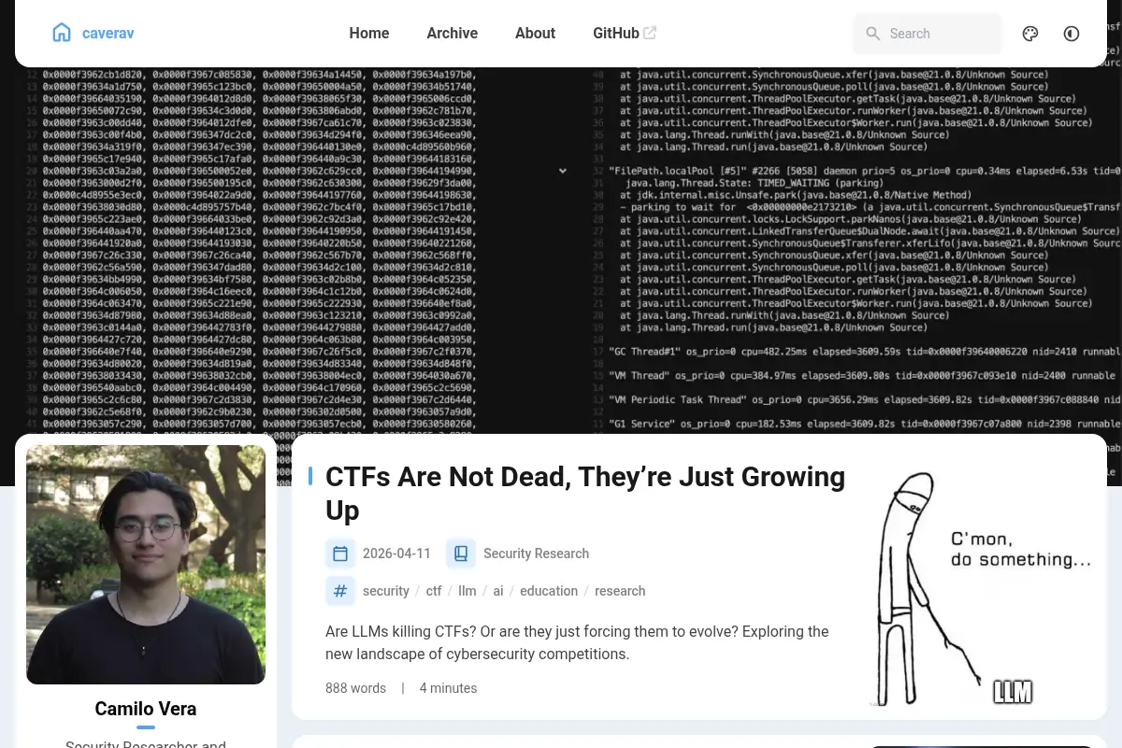
Task: Toggle light/dark mode
Action: coord(1072,34)
